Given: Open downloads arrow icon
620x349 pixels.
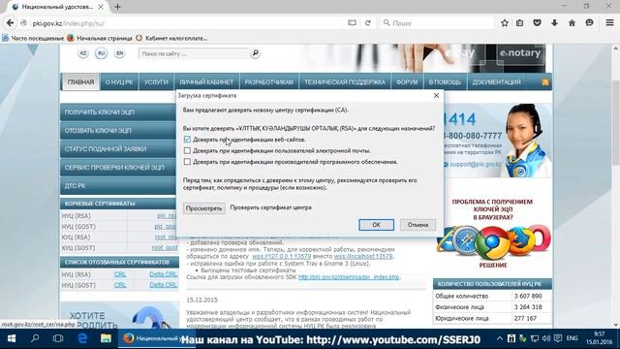Looking at the screenshot, I should [554, 23].
